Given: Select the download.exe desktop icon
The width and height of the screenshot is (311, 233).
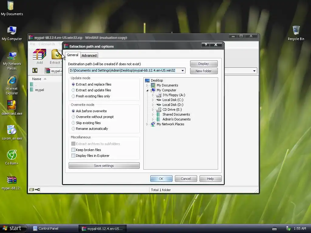Looking at the screenshot, I should coord(12,108).
